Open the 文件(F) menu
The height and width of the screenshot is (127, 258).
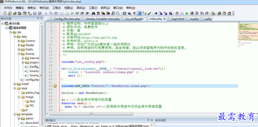(8, 8)
